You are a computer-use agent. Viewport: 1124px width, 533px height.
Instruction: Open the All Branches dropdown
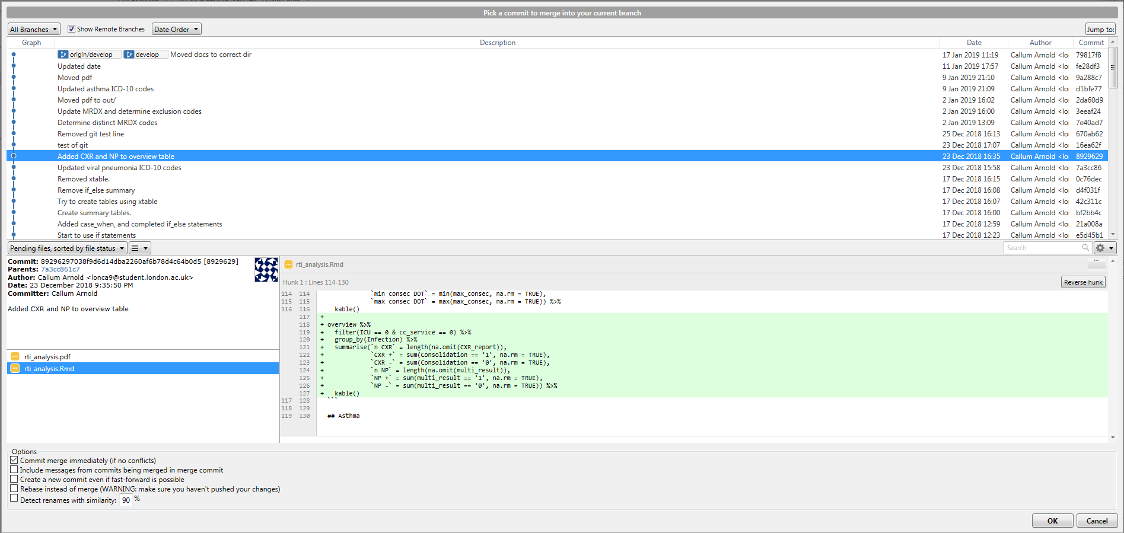coord(34,29)
